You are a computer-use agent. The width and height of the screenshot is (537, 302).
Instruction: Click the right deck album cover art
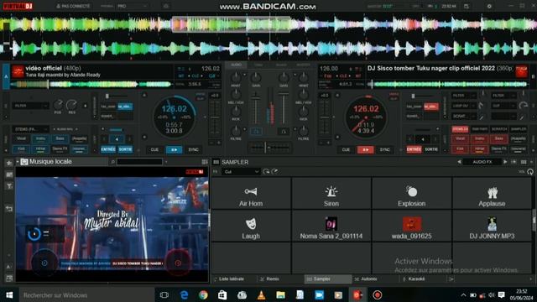(x=522, y=72)
